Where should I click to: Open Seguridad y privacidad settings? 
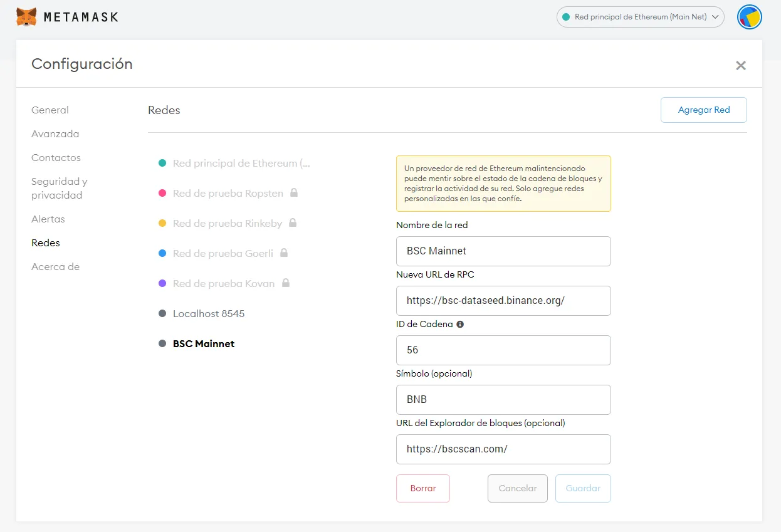(60, 188)
